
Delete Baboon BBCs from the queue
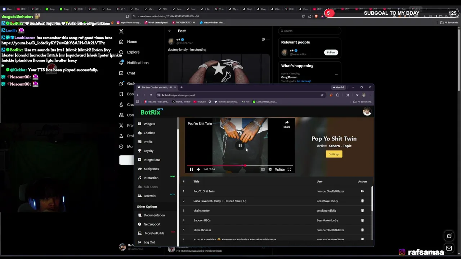pyautogui.click(x=362, y=221)
